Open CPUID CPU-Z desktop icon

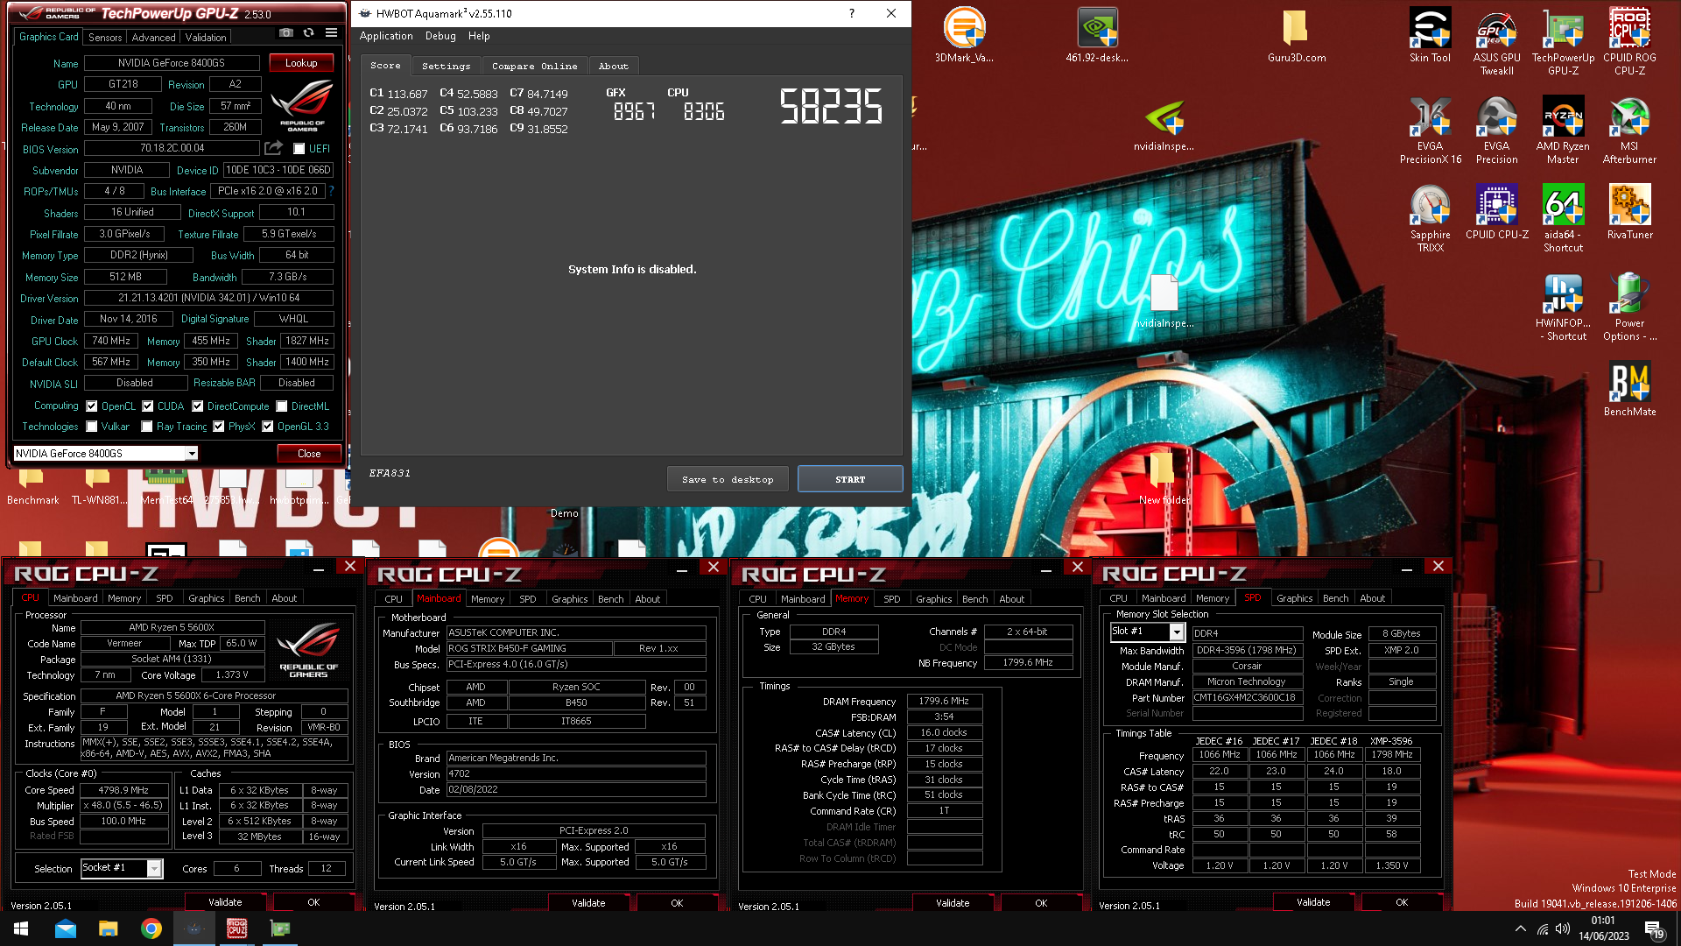(1496, 212)
